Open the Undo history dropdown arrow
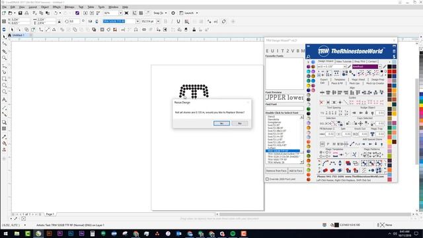 coord(60,13)
